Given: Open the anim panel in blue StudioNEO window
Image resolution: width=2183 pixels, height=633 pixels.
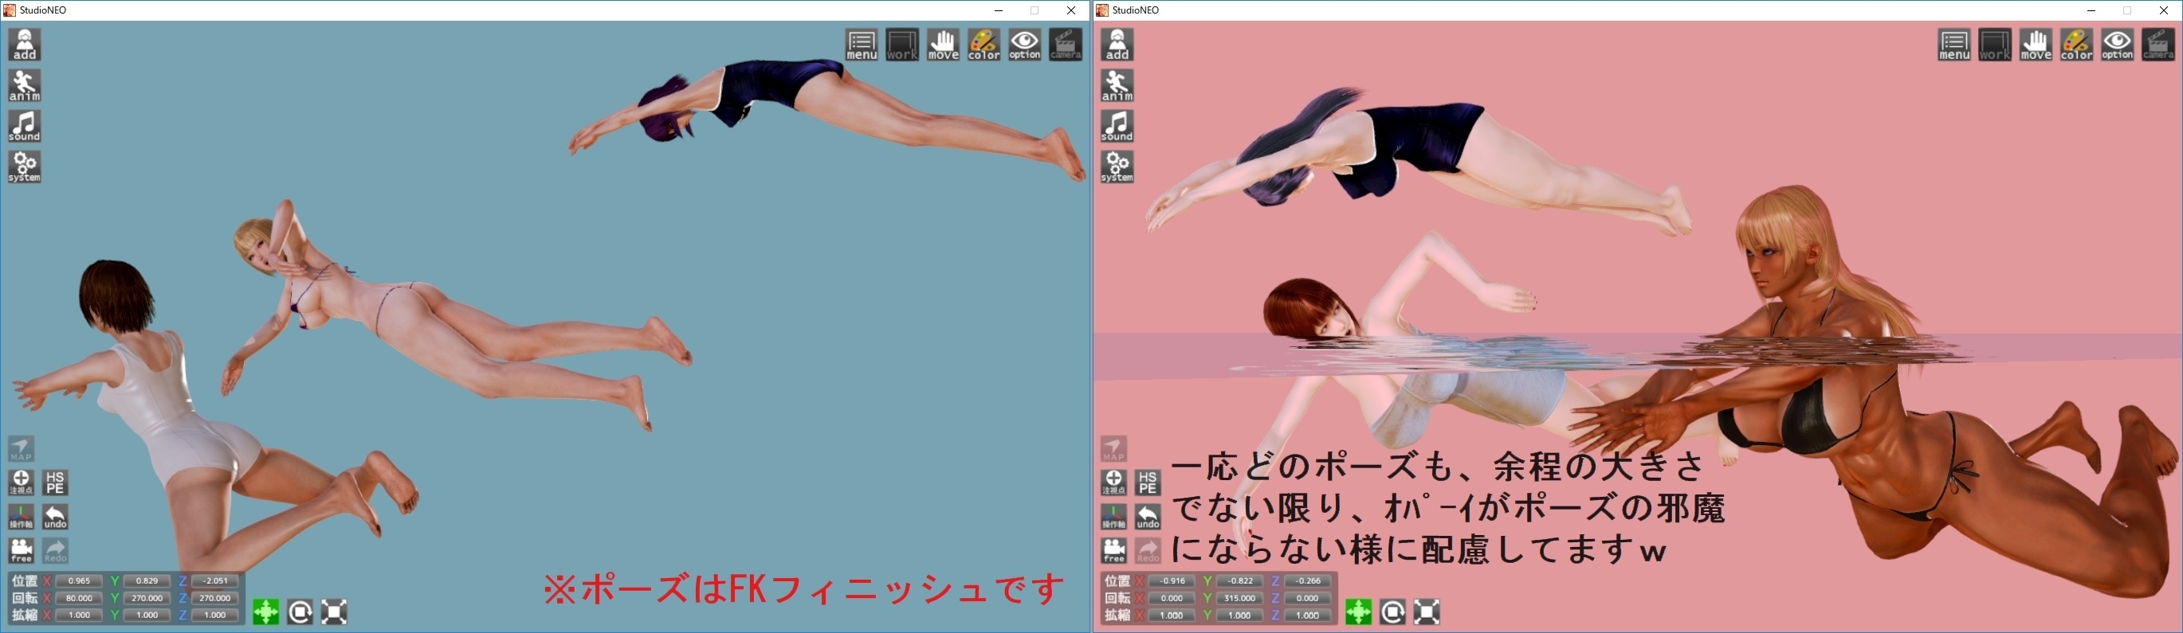Looking at the screenshot, I should (25, 85).
